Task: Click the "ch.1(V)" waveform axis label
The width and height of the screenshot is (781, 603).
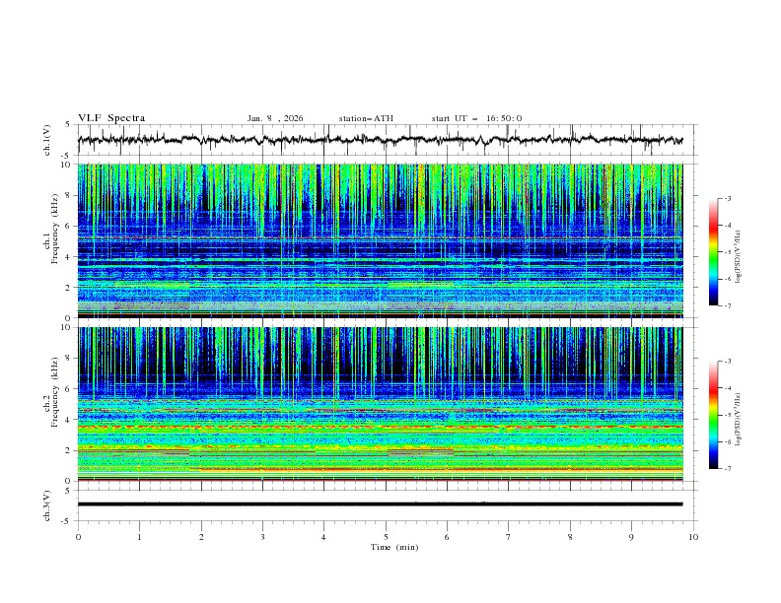Action: pyautogui.click(x=47, y=140)
